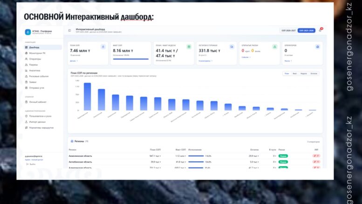The image size is (362, 204).
Task: Click red ИМ badge in Акмолинская row
Action: 316,156
